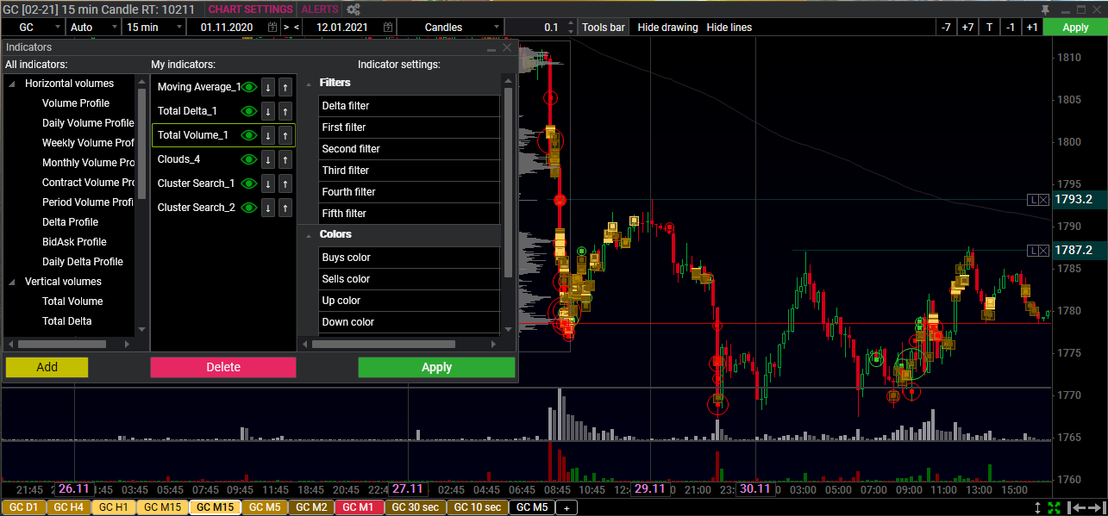Click the yellow Add indicator button
The height and width of the screenshot is (516, 1108).
(x=47, y=367)
